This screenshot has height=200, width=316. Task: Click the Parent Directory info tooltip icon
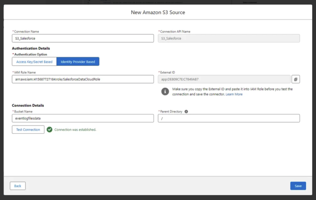point(186,112)
